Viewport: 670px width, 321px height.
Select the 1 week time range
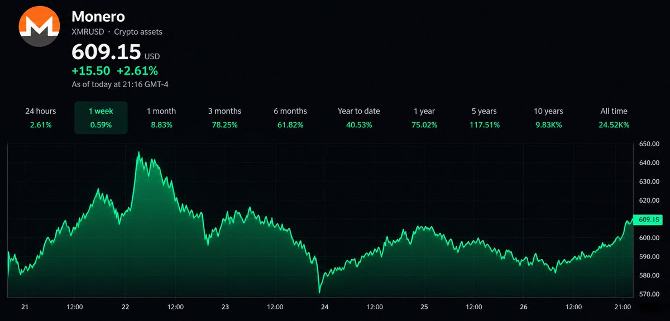(x=101, y=118)
